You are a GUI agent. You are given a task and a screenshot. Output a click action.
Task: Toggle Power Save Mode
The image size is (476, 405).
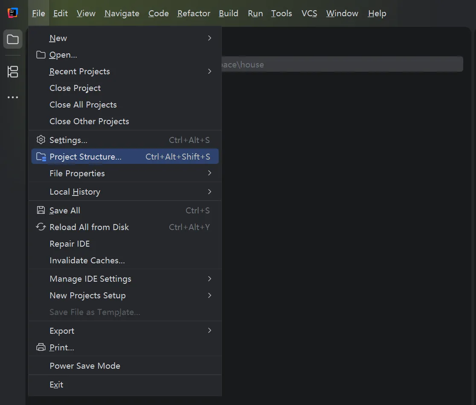tap(125, 366)
